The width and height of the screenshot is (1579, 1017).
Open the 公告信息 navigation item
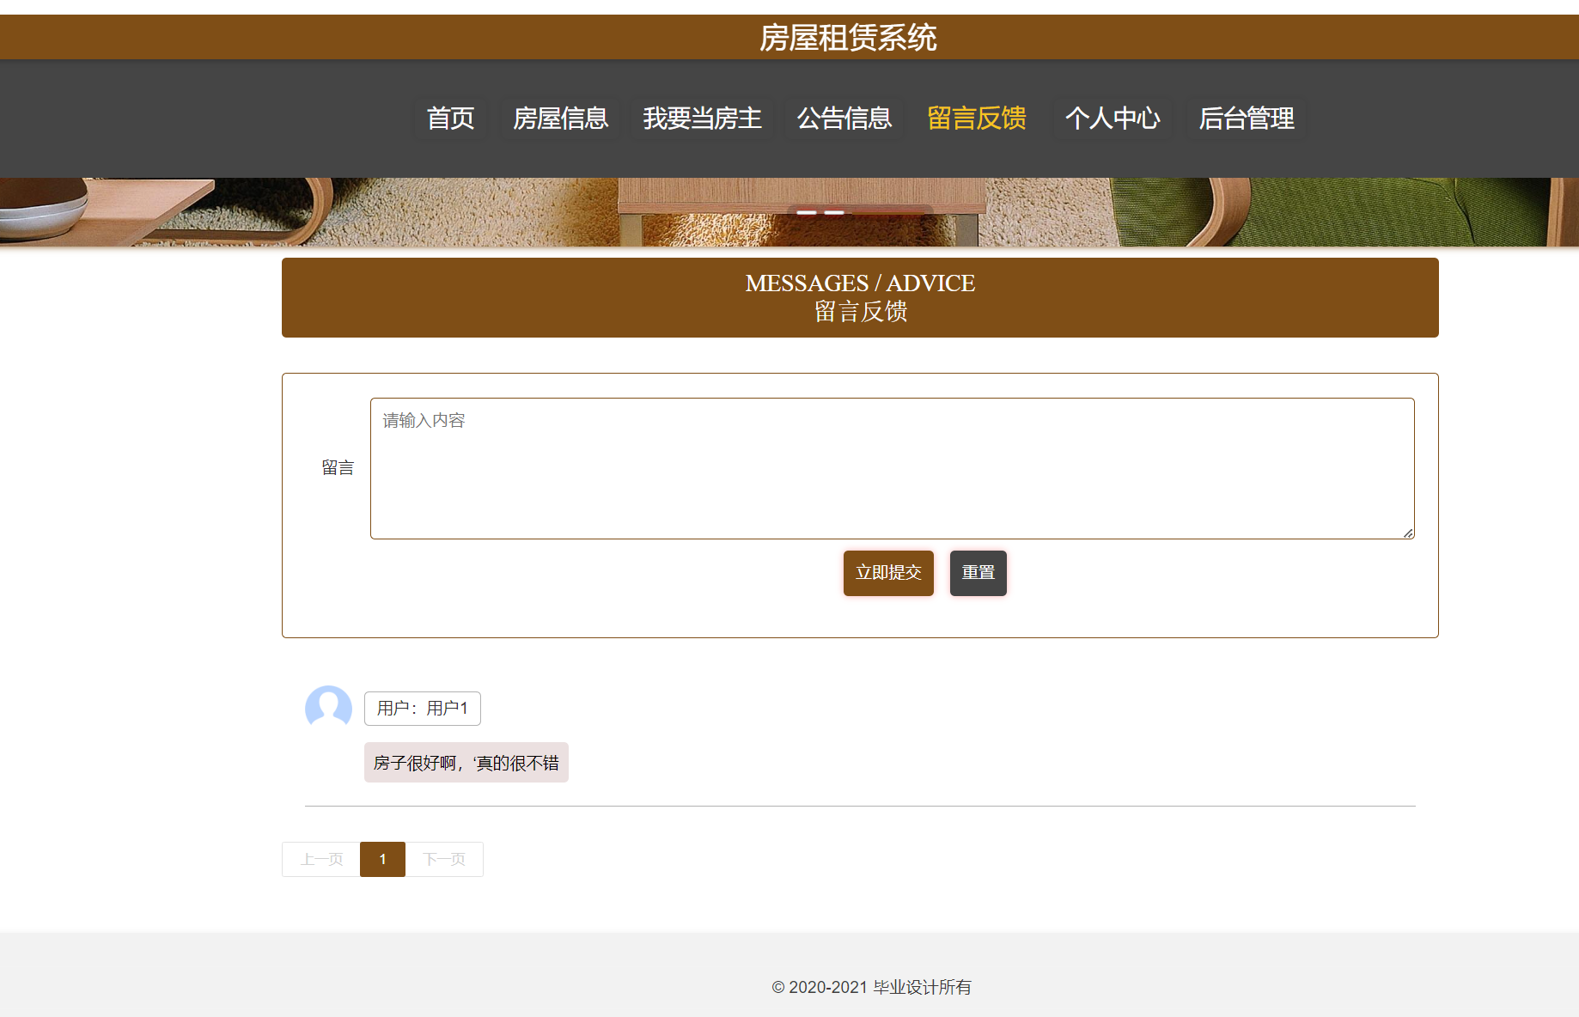click(x=844, y=119)
